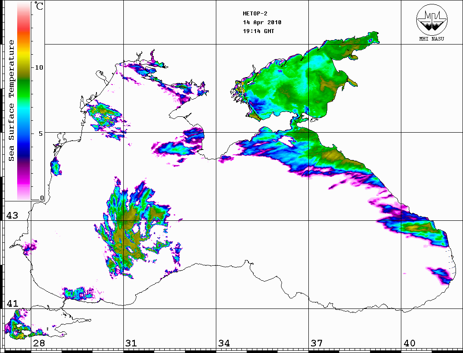The height and width of the screenshot is (353, 463).
Task: Click the "METOP-2" satellite label
Action: point(255,14)
